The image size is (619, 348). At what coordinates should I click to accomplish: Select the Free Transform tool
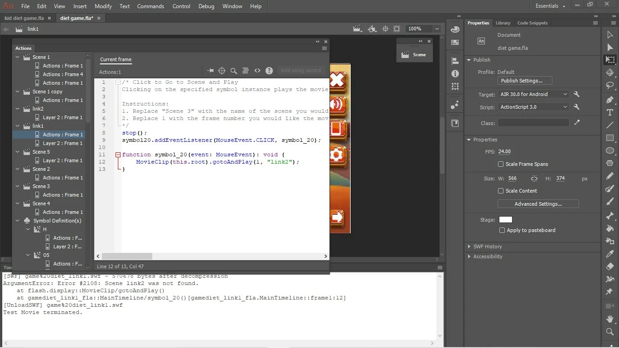(x=610, y=60)
